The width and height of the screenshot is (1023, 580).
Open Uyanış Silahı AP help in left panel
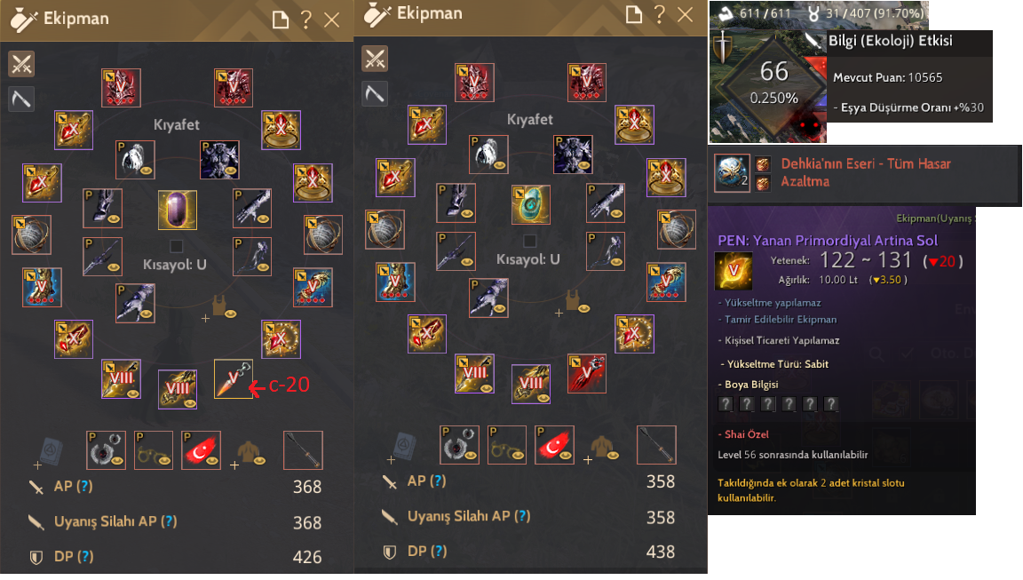169,521
